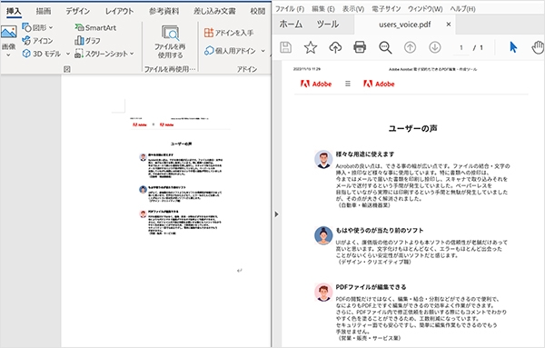The height and width of the screenshot is (348, 545).
Task: Click the cloud upload icon in Acrobat
Action: (335, 47)
